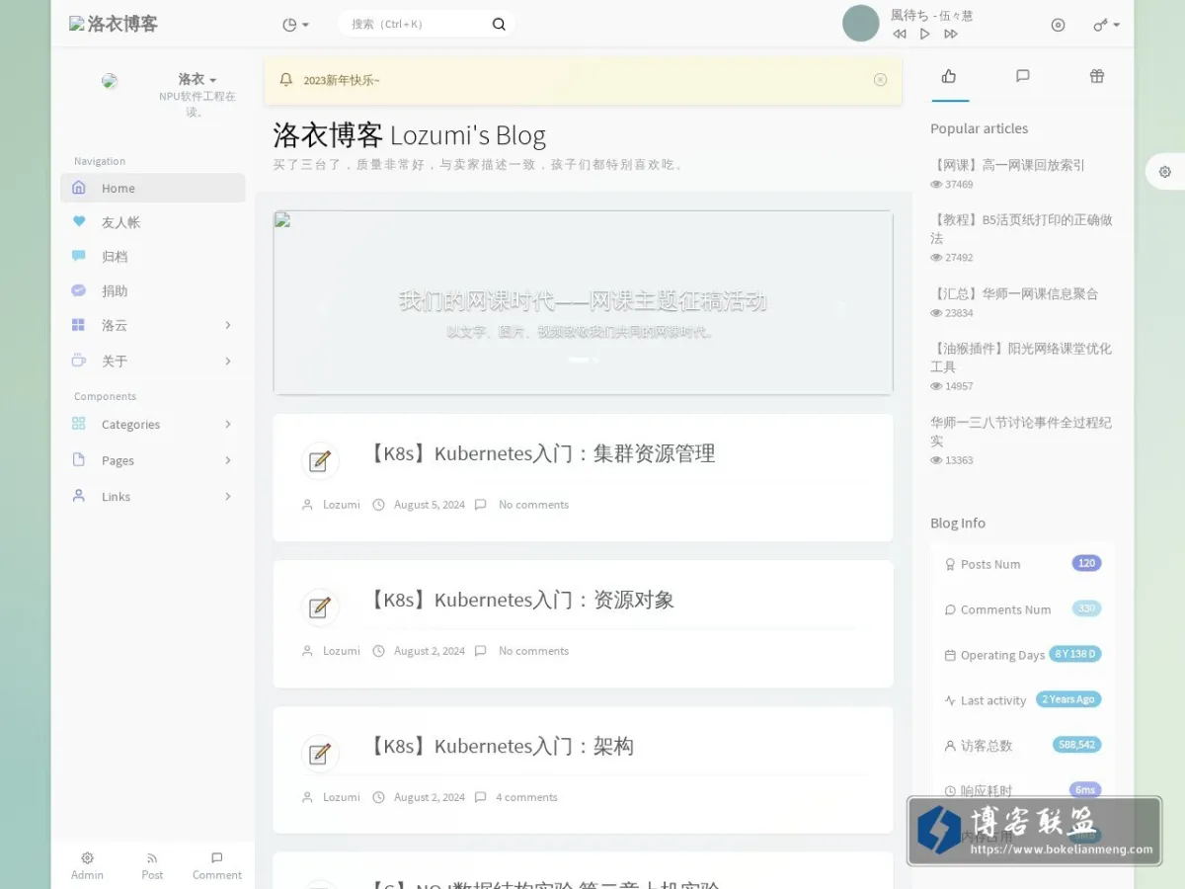Expand the Categories section
Viewport: 1185px width, 889px height.
coord(153,425)
